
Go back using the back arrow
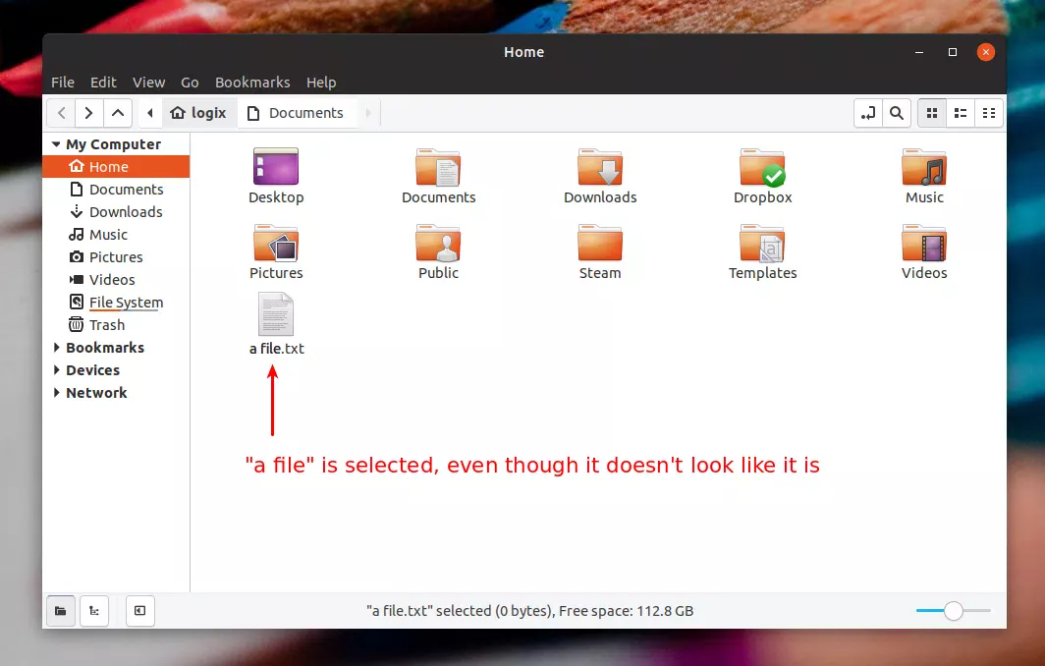[60, 112]
